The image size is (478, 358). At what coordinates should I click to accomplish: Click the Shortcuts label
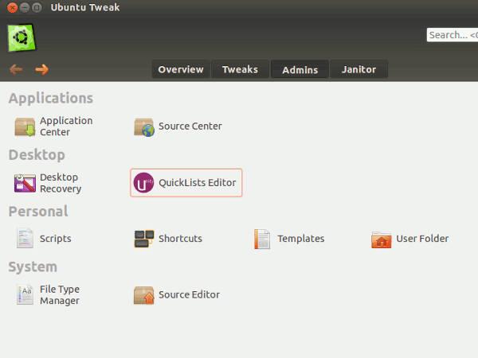click(x=181, y=239)
